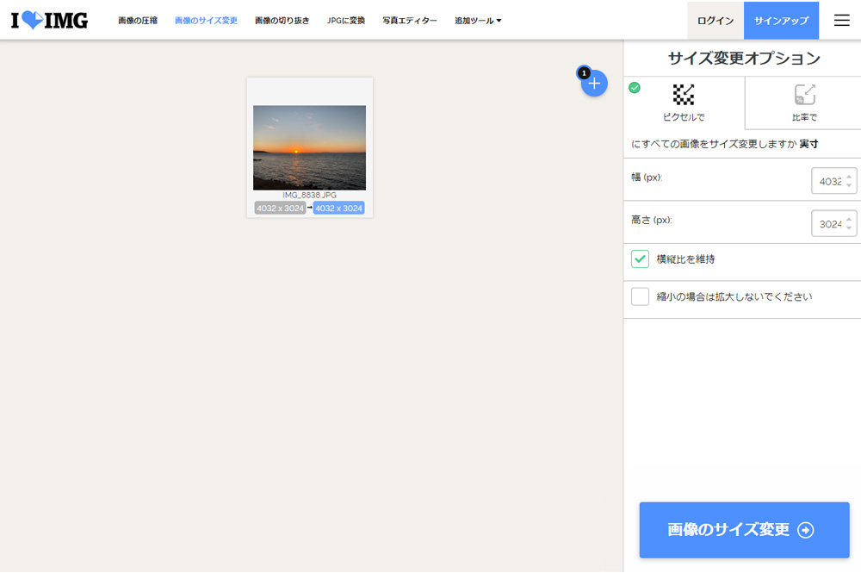Increase width with the up stepper arrow
861x573 pixels.
[x=849, y=177]
